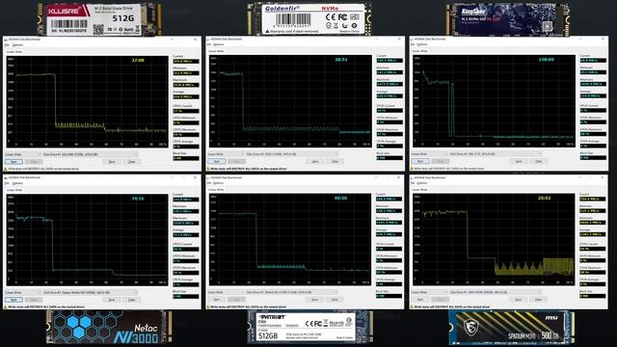Expand test type dropdown in KingSpec window

click(x=429, y=154)
